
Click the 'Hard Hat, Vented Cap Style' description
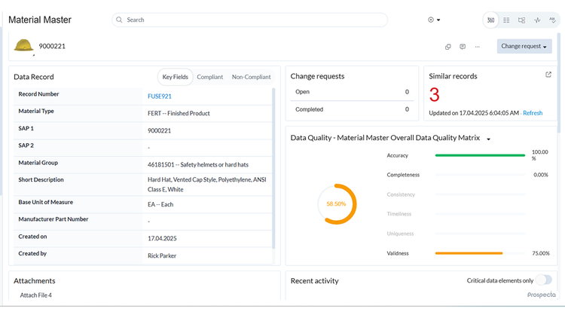point(207,184)
